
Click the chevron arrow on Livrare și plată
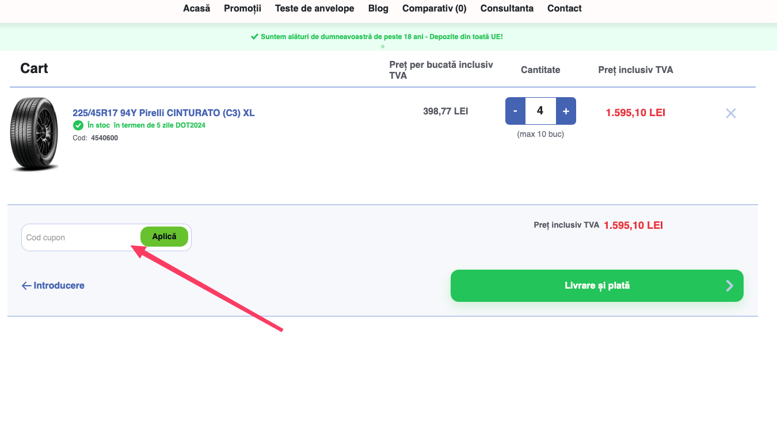pos(730,286)
